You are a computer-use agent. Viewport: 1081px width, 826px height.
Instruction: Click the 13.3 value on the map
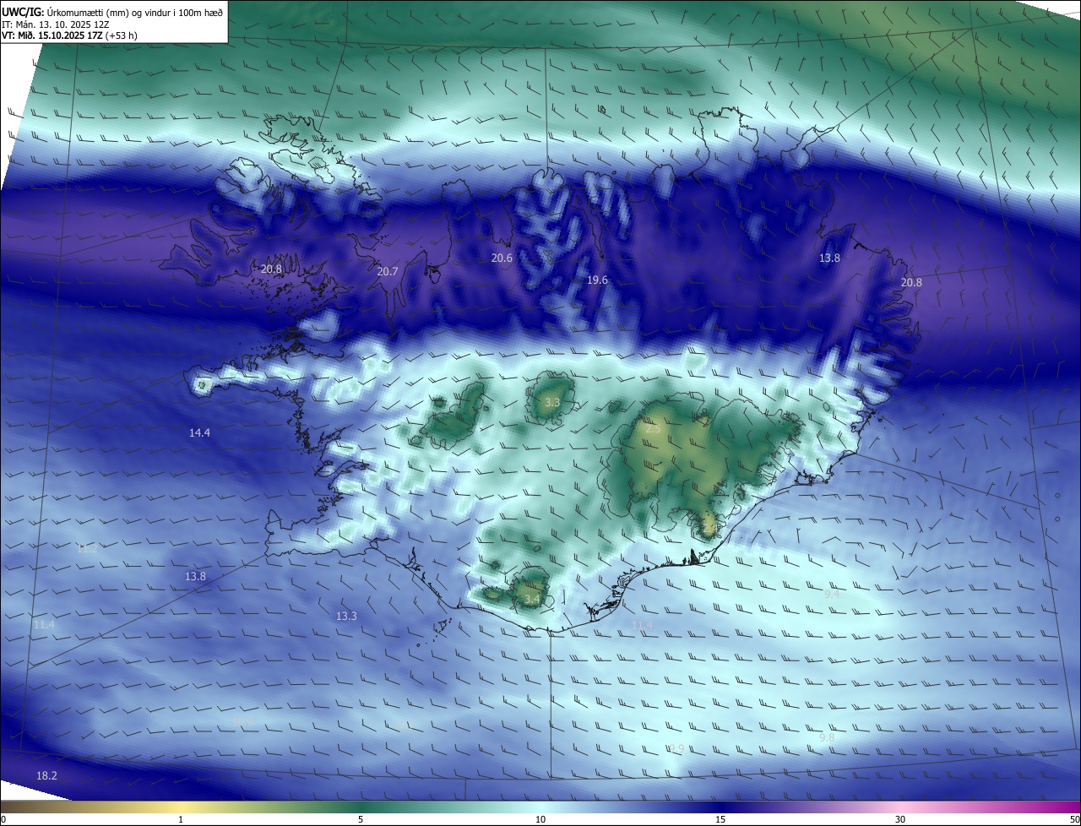point(346,616)
